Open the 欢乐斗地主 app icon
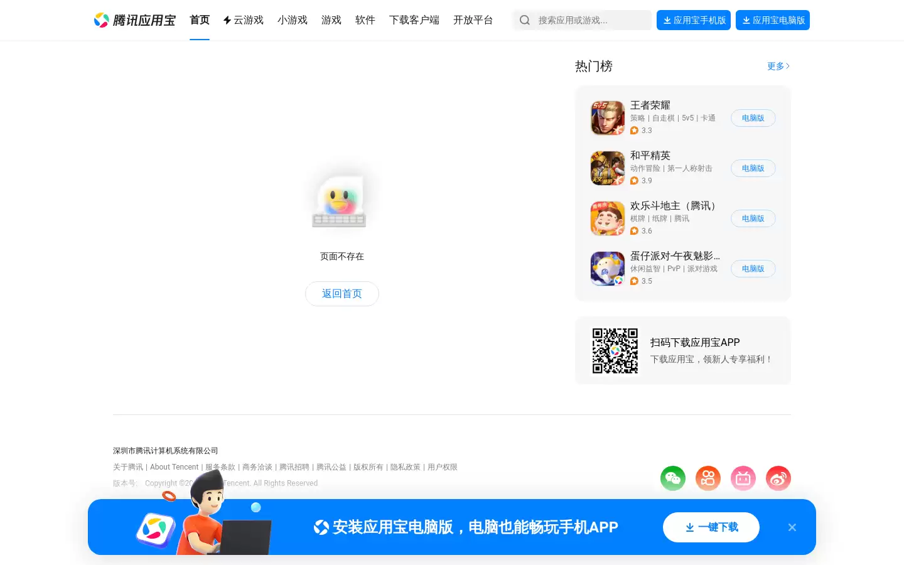The height and width of the screenshot is (565, 904). click(608, 218)
